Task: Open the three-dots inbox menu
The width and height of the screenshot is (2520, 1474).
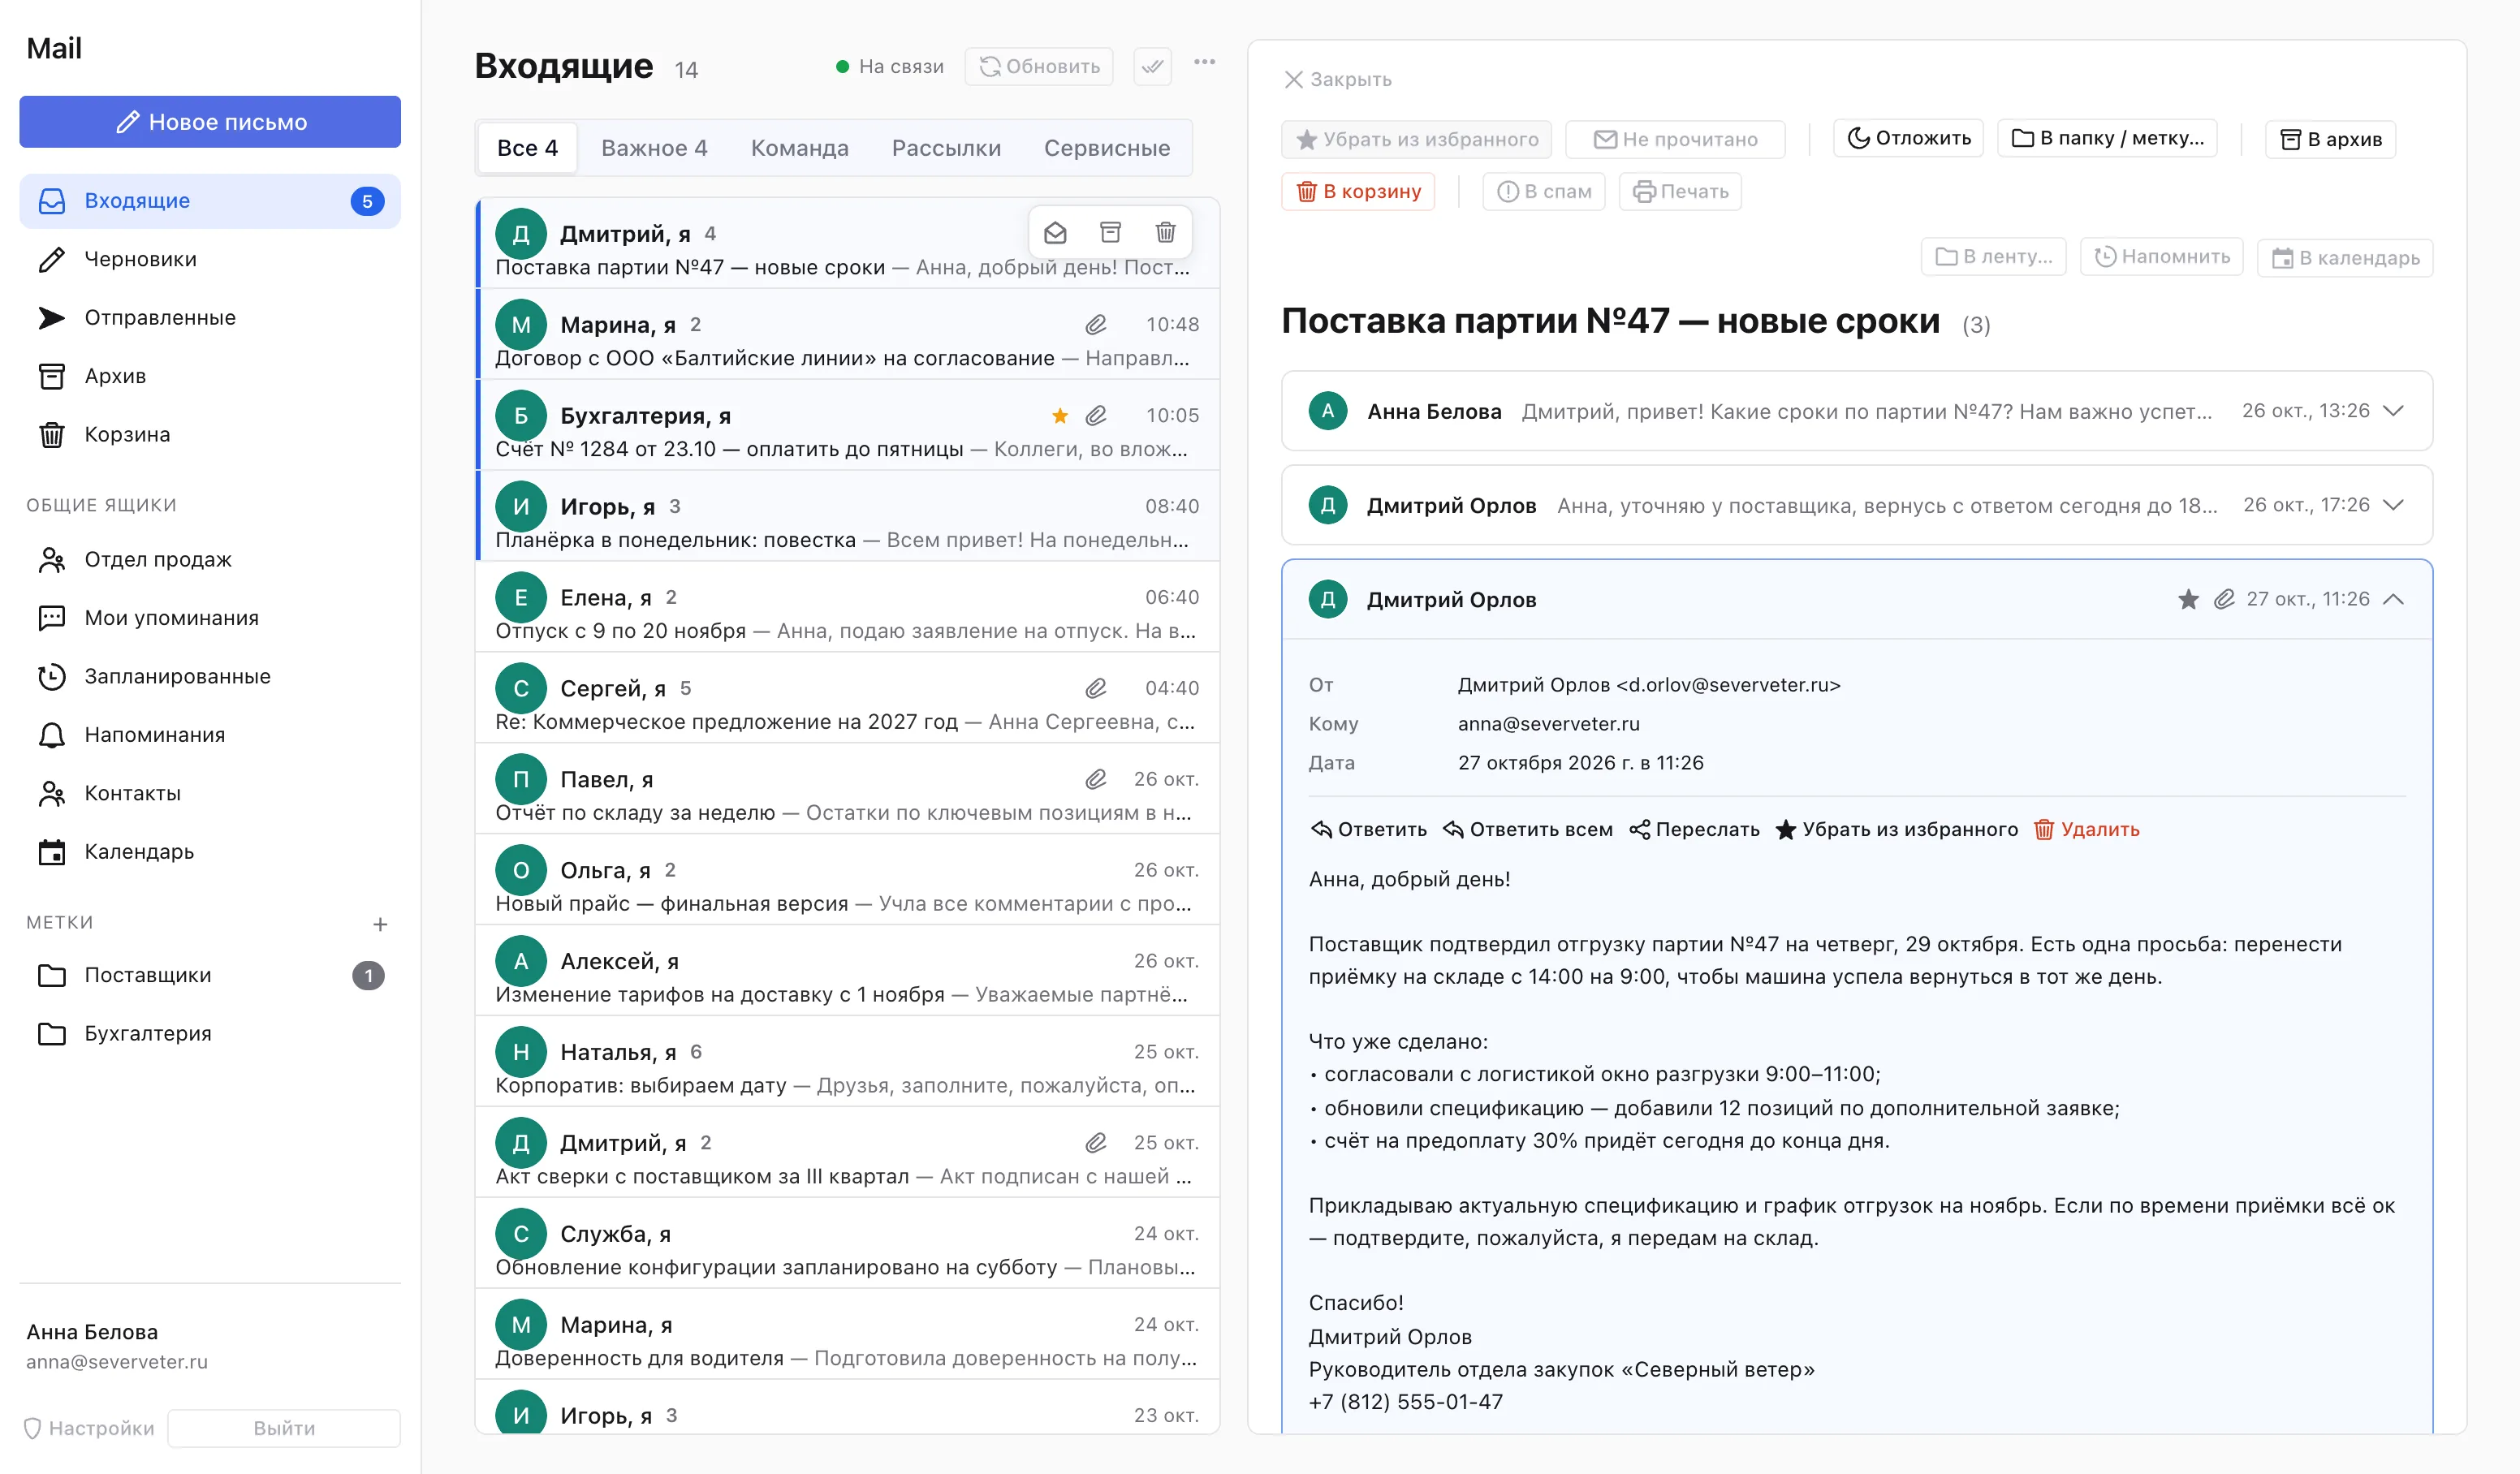Action: point(1204,62)
